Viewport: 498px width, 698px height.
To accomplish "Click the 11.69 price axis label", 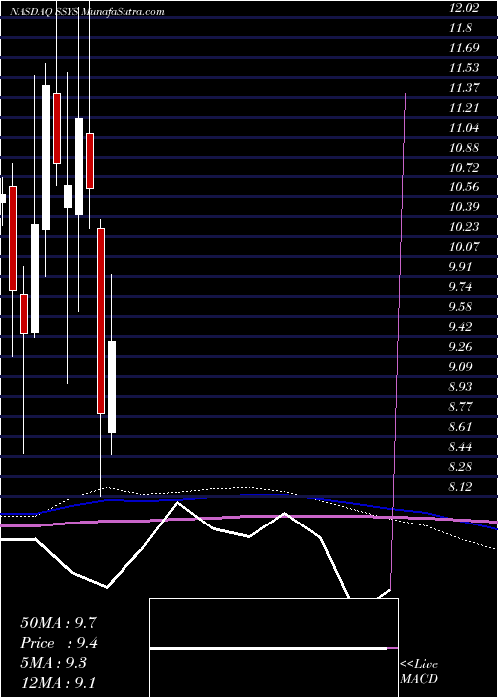I will point(464,48).
